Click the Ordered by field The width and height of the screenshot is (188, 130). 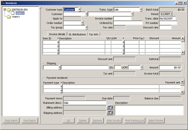[128, 23]
